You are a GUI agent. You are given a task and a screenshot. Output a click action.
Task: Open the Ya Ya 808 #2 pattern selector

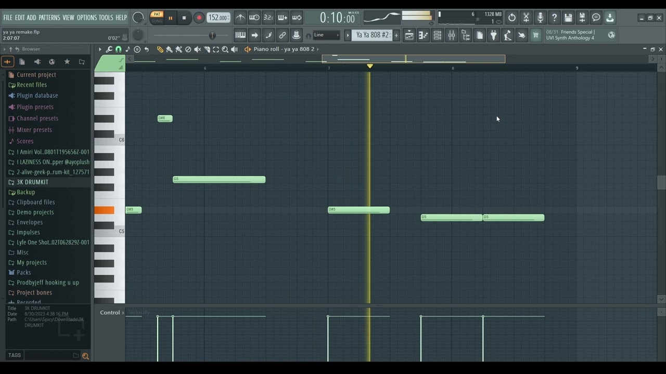point(373,35)
